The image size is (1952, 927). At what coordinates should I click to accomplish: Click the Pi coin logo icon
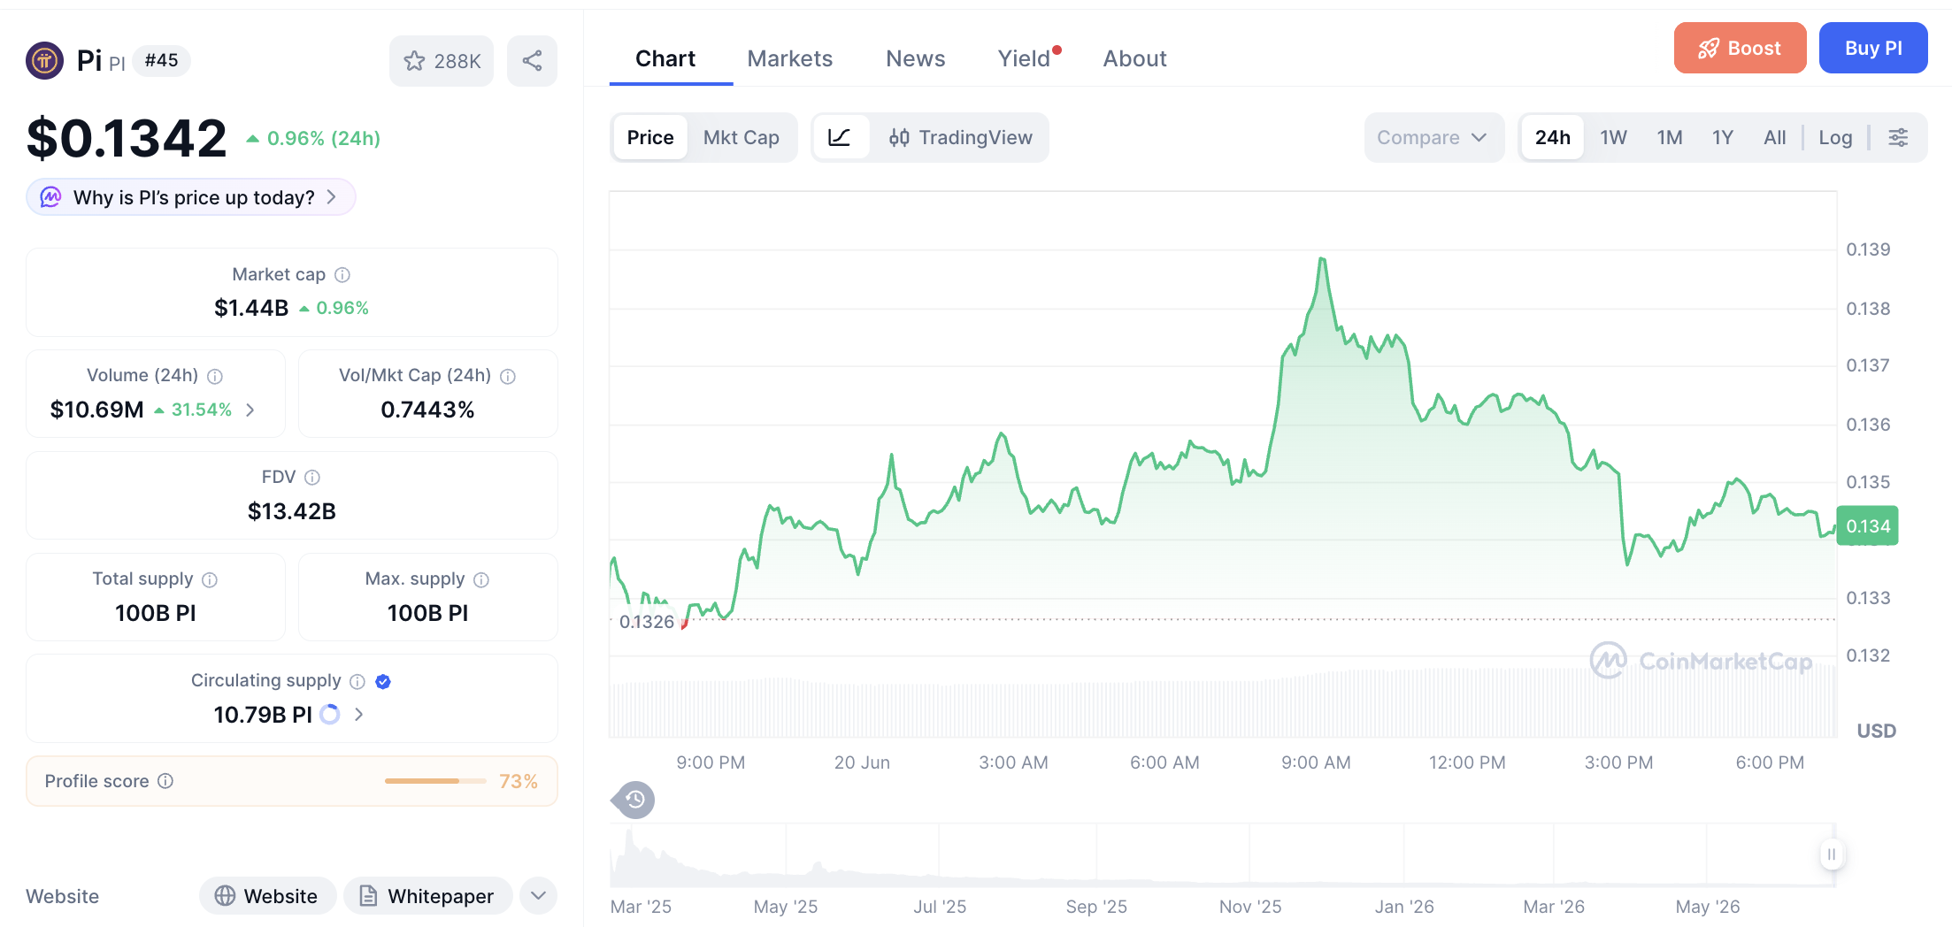click(44, 61)
